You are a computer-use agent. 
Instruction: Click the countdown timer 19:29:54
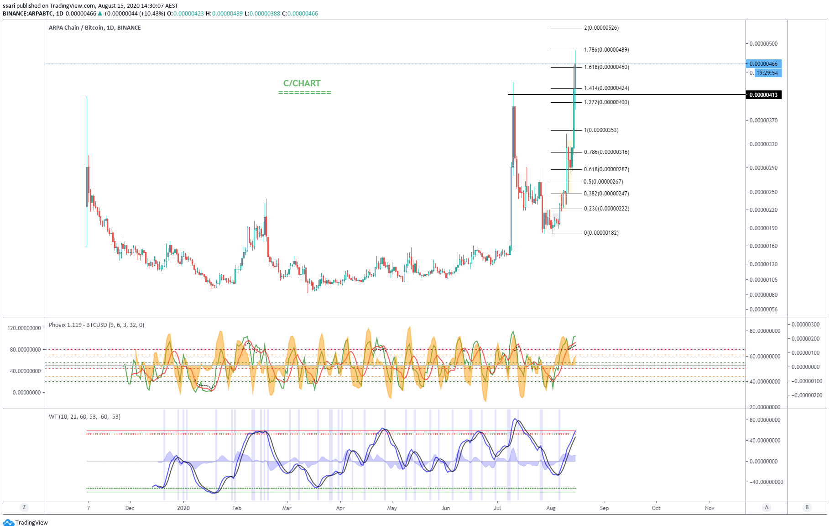point(767,73)
